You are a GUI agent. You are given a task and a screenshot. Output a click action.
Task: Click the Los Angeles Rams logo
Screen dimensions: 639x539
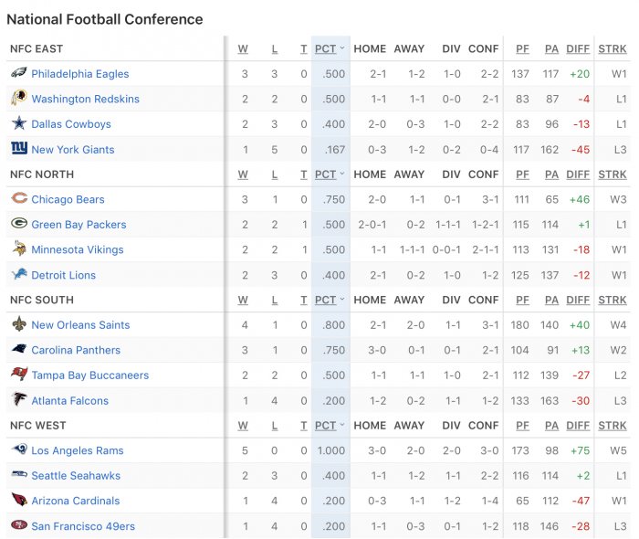(x=19, y=449)
